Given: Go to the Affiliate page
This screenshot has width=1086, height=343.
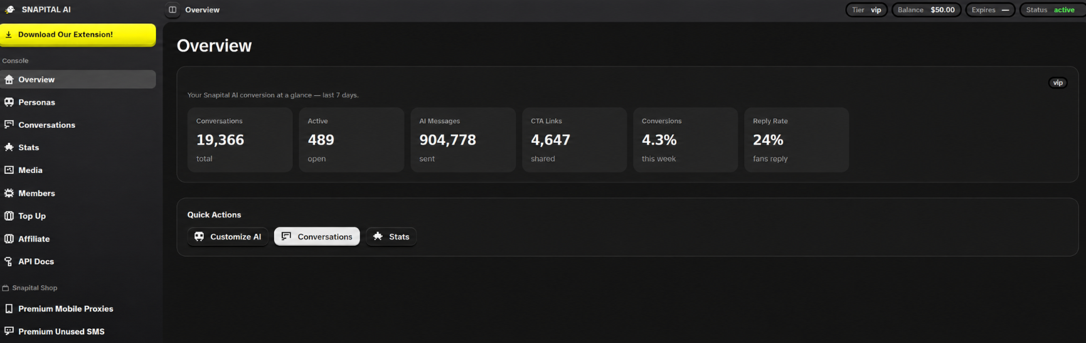Looking at the screenshot, I should (78, 239).
